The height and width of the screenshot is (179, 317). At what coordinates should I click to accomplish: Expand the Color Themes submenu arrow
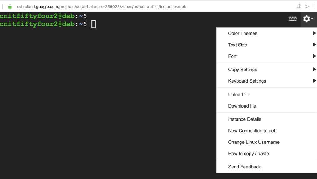[314, 33]
